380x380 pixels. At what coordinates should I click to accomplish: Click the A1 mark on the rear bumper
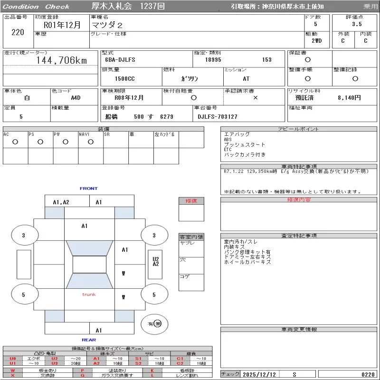[x=99, y=330]
